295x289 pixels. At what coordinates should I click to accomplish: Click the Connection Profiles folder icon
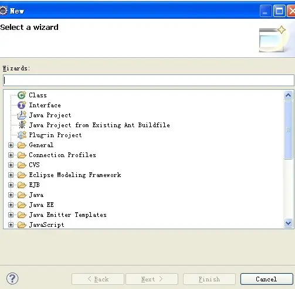pos(22,155)
